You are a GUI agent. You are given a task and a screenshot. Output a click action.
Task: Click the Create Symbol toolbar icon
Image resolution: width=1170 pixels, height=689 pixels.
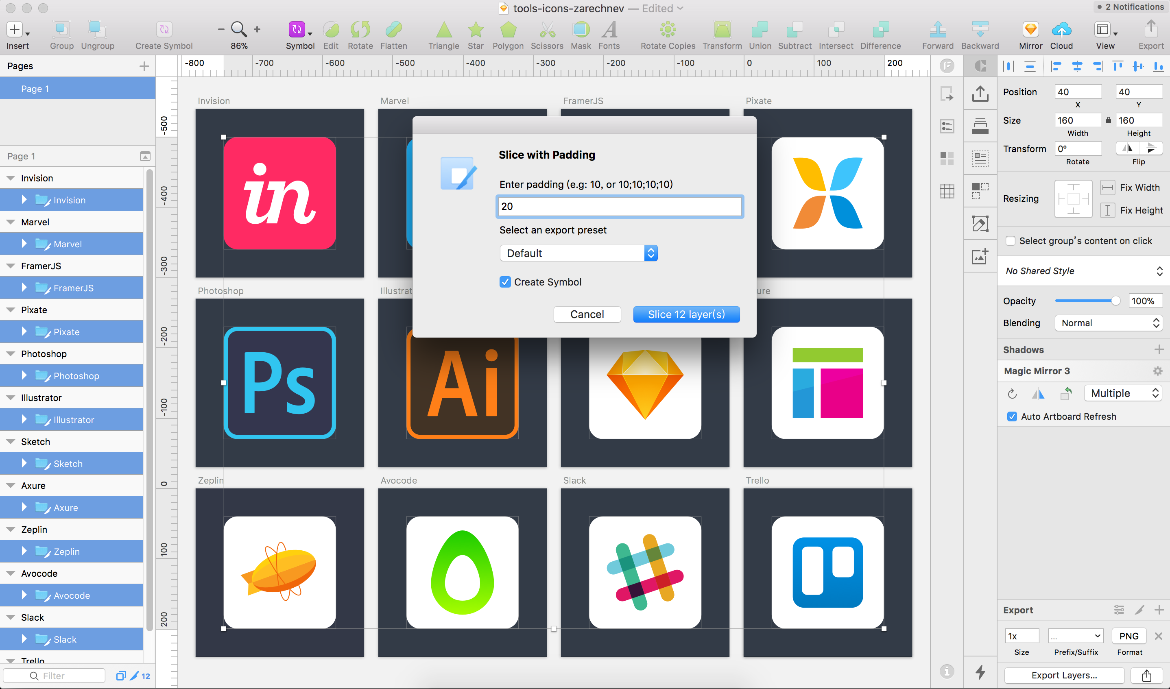(x=164, y=30)
